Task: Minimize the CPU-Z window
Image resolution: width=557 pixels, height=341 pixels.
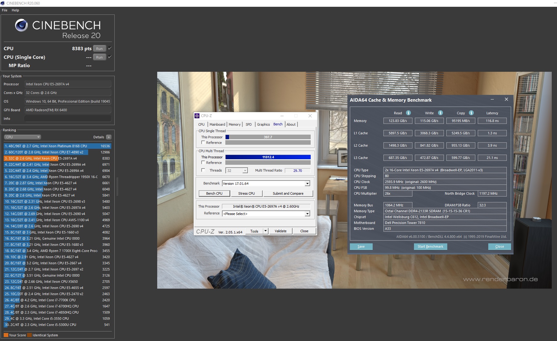Action: 282,116
